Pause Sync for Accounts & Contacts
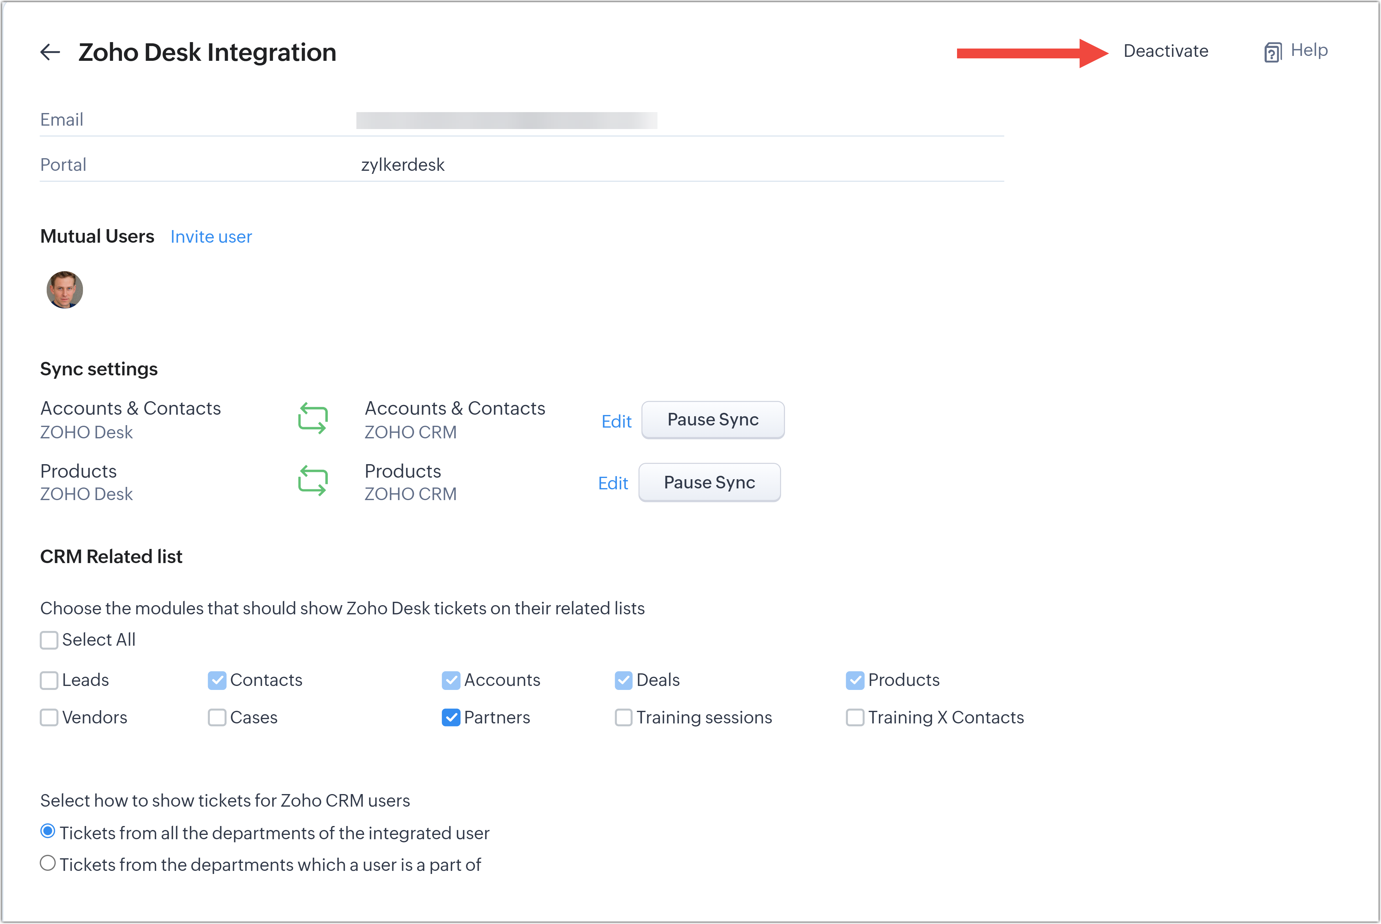This screenshot has height=924, width=1381. click(x=712, y=420)
